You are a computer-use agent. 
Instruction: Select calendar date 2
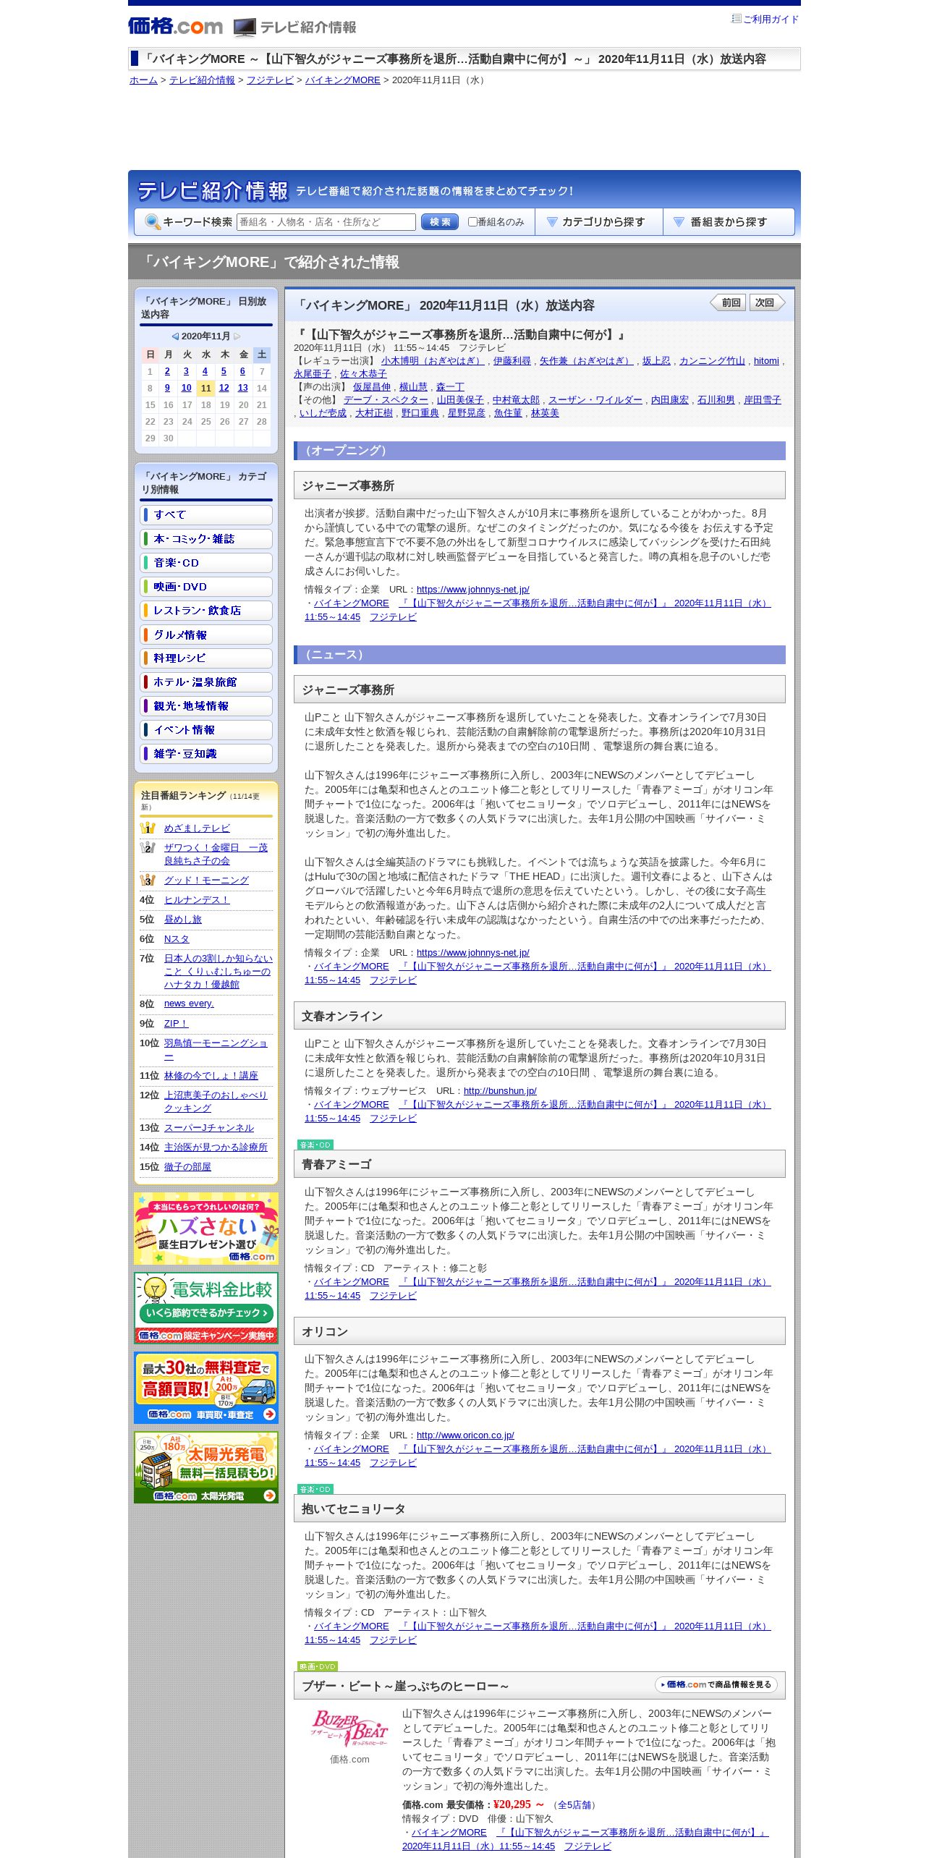click(x=167, y=371)
